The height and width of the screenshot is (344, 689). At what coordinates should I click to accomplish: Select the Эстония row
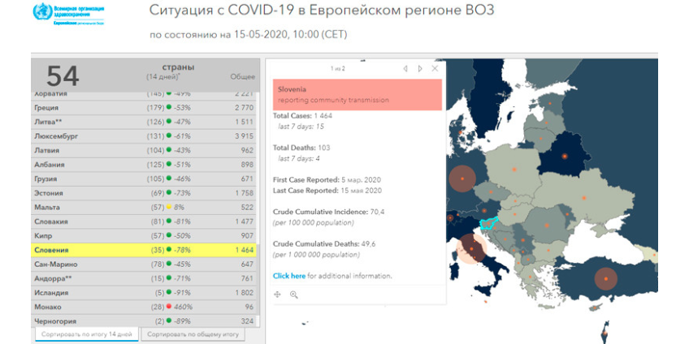coord(144,193)
